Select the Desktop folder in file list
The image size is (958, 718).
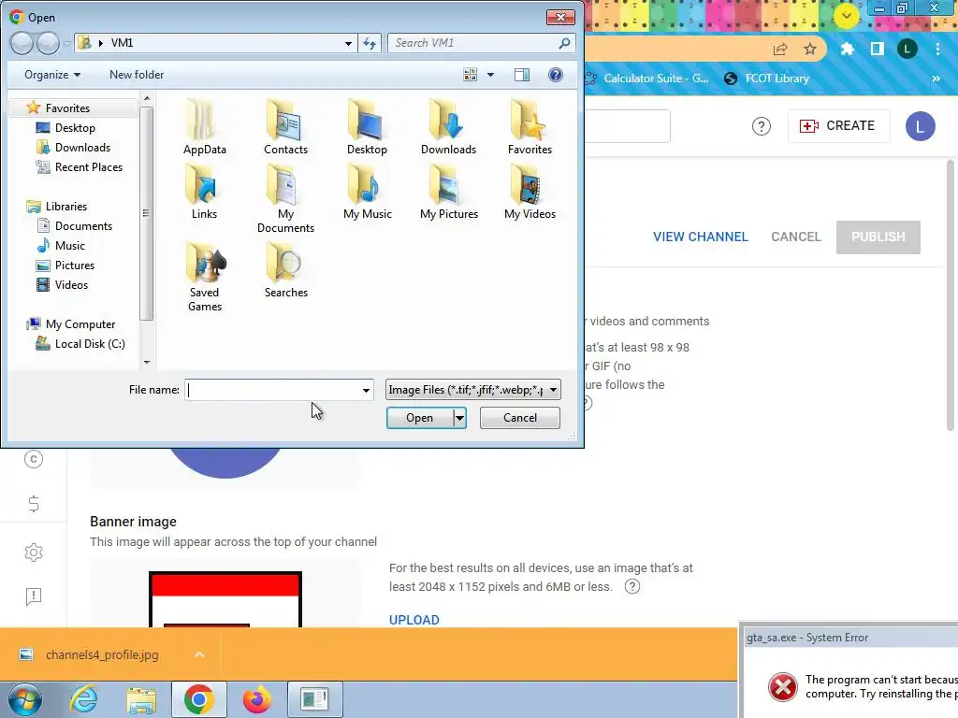coord(367,127)
